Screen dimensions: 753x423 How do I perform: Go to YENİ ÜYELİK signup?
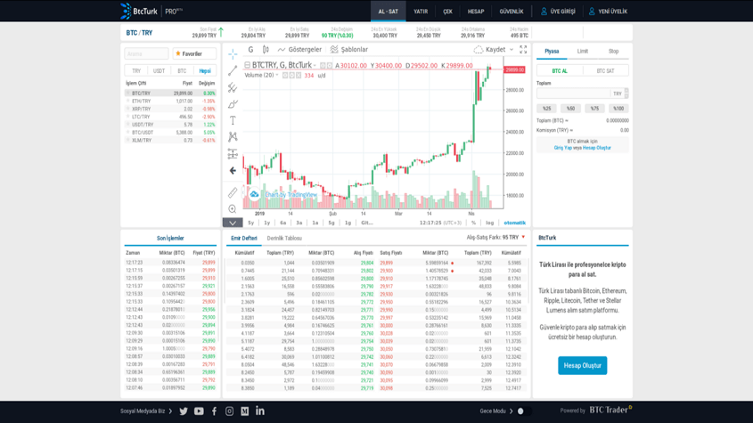click(608, 11)
